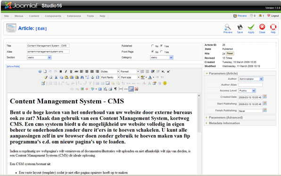Click the Reset hits button
The width and height of the screenshot is (281, 176).
point(230,54)
